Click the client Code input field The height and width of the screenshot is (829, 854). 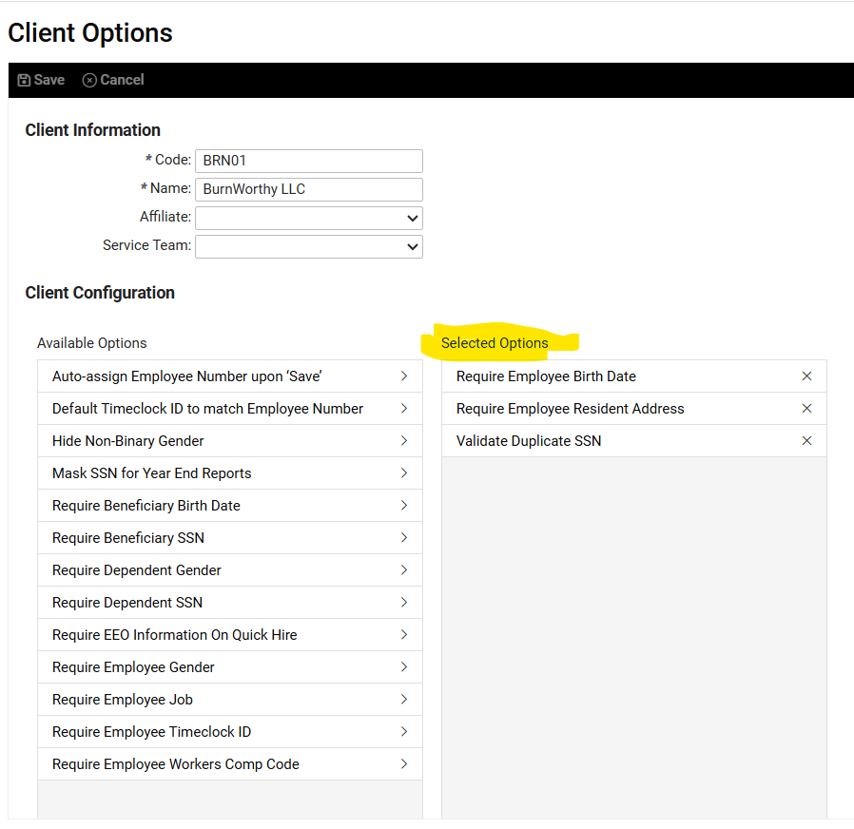309,161
